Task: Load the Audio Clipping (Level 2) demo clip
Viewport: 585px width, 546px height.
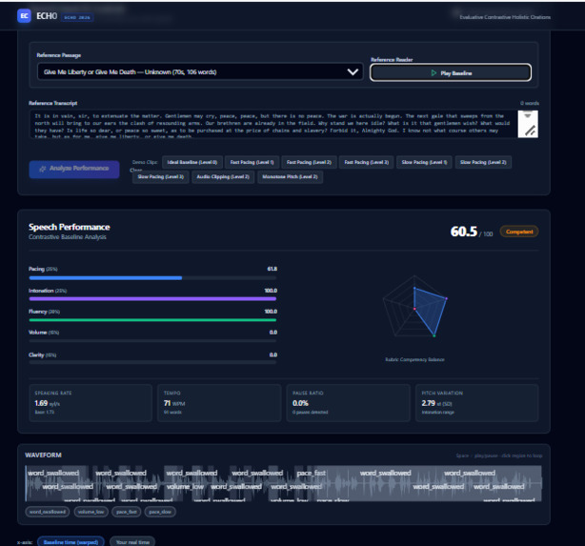Action: [x=223, y=177]
